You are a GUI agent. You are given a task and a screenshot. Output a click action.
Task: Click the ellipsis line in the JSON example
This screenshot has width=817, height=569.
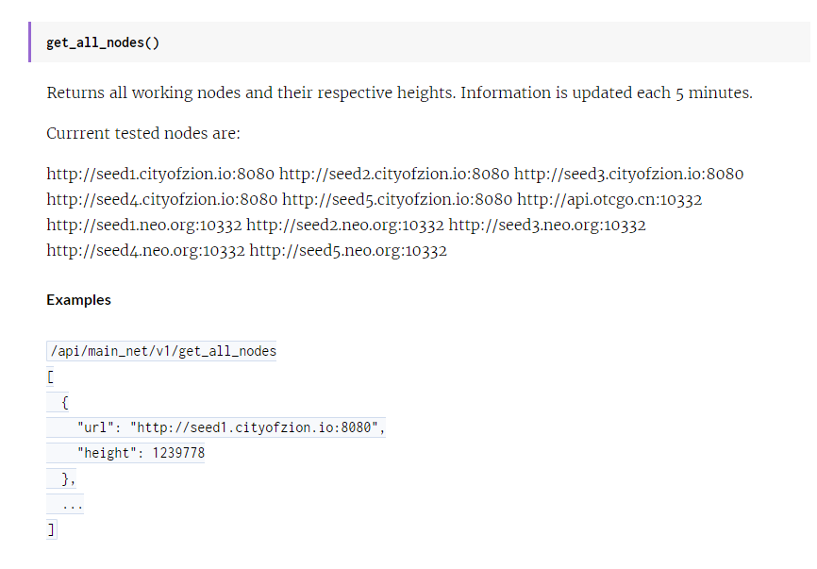pos(72,505)
